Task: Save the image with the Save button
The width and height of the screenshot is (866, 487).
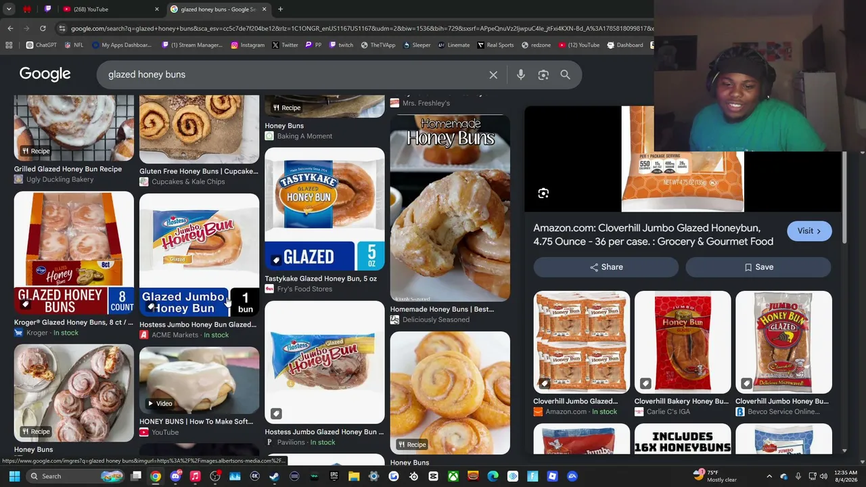Action: 758,267
